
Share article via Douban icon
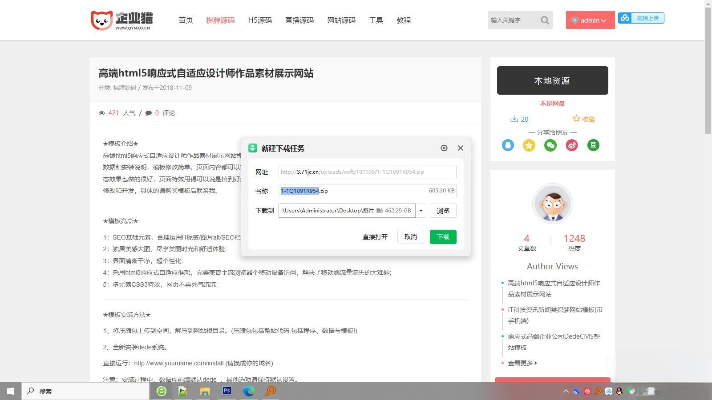point(593,145)
